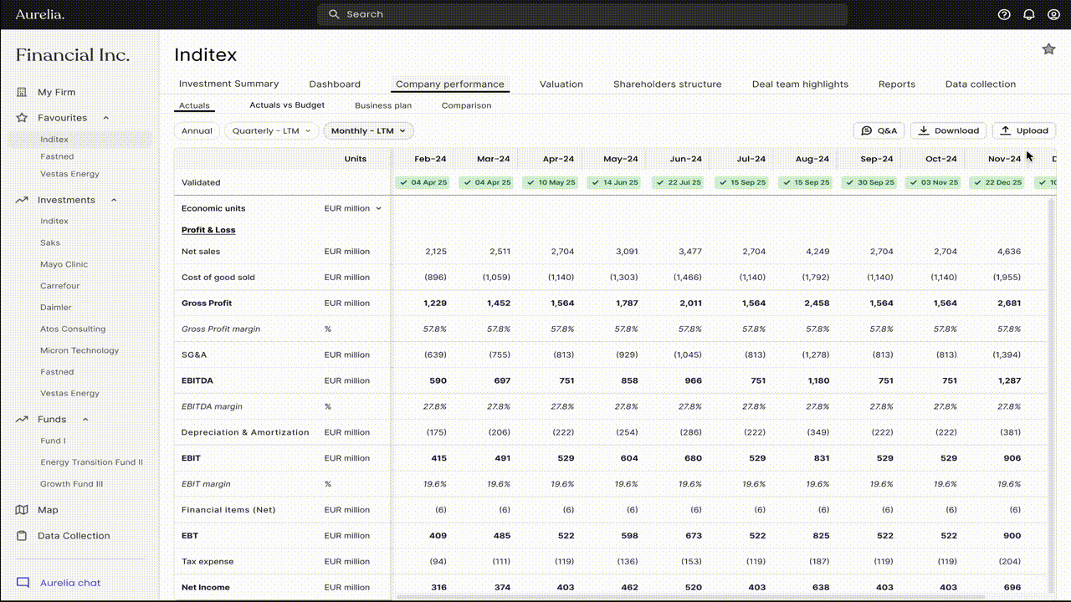Open Micron Technology in Investments
This screenshot has height=602, width=1071.
[79, 350]
